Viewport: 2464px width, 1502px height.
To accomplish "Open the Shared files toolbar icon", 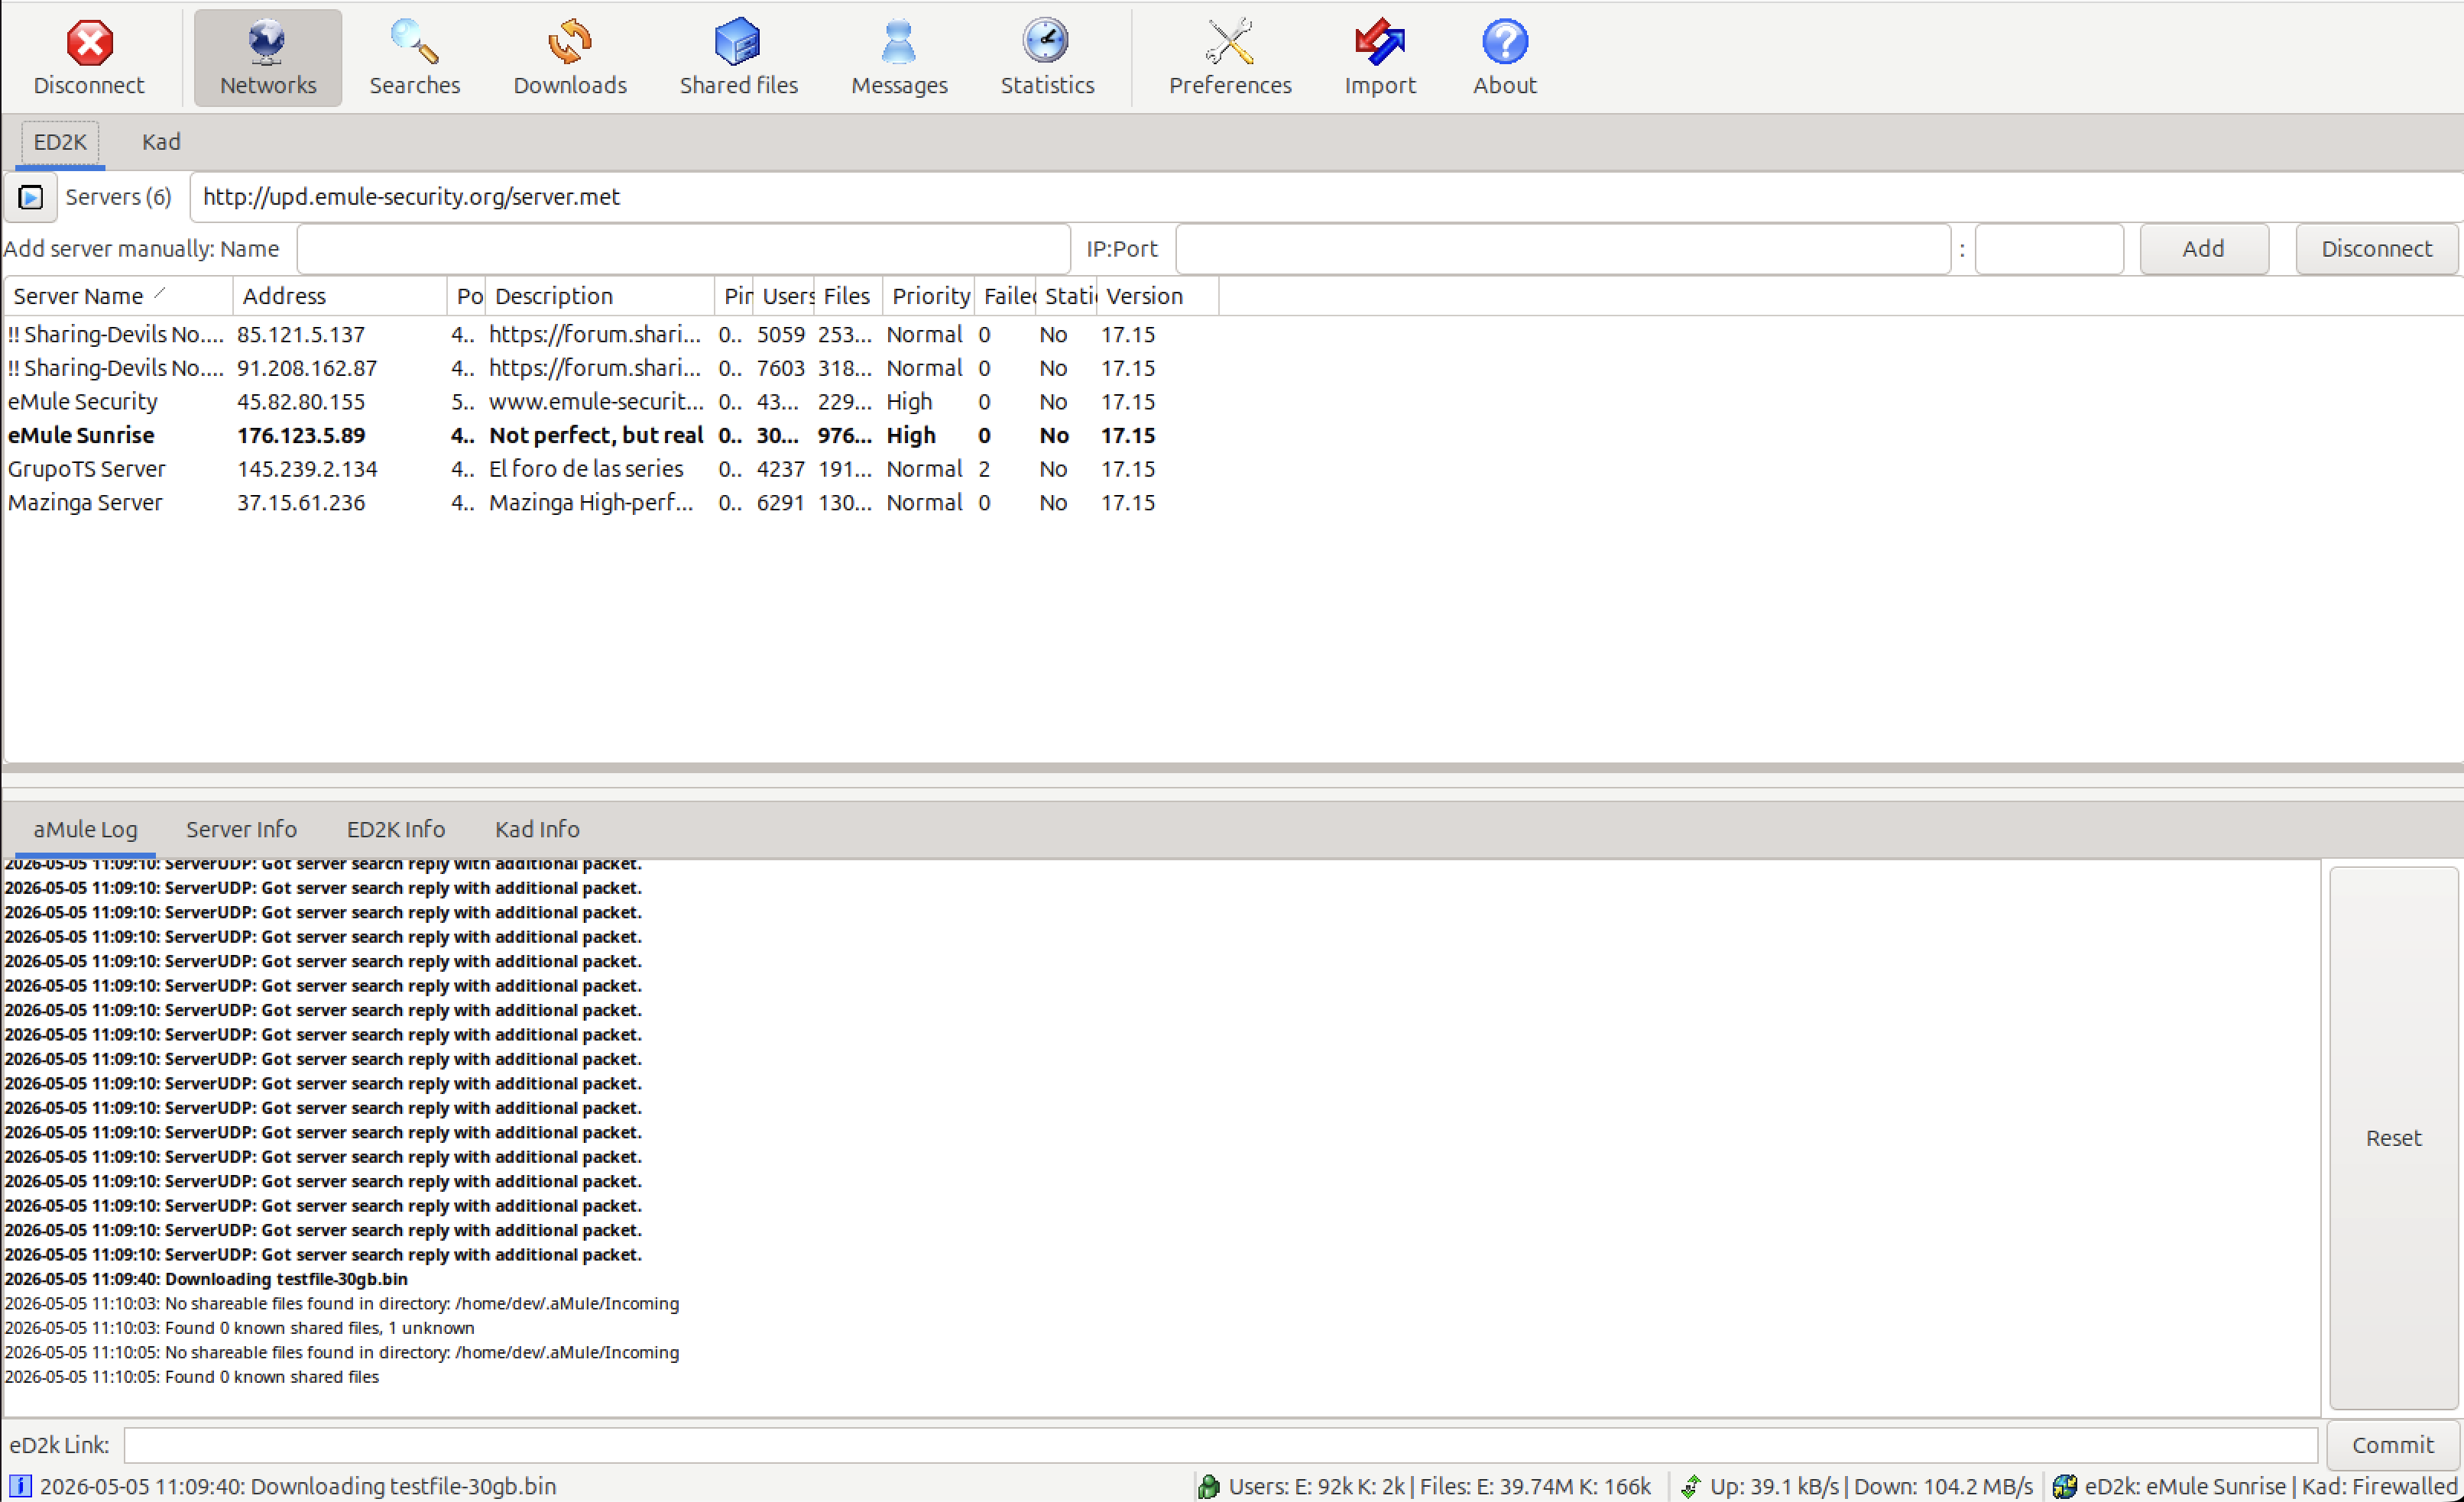I will pyautogui.click(x=738, y=58).
